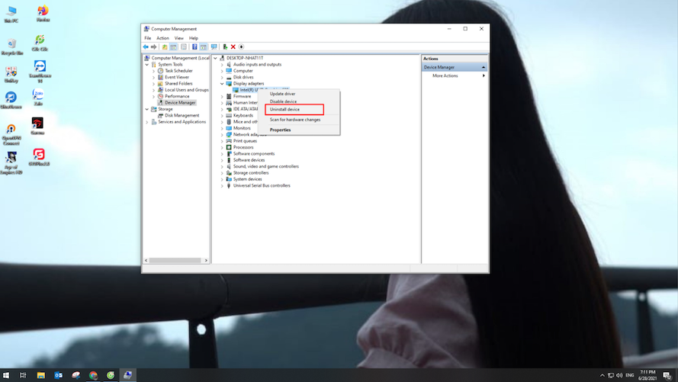Collapse the Storage tree node
Image resolution: width=678 pixels, height=382 pixels.
147,109
